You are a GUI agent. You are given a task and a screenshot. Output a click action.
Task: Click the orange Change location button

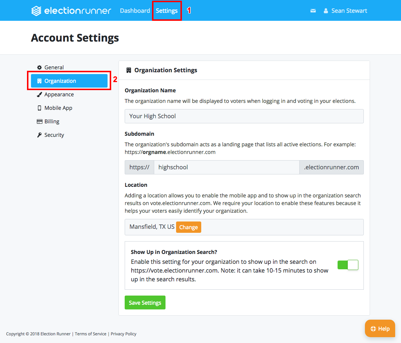(x=188, y=227)
